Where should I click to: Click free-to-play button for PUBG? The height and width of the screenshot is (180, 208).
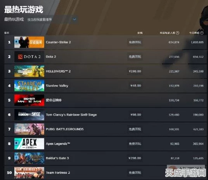[x=135, y=129]
